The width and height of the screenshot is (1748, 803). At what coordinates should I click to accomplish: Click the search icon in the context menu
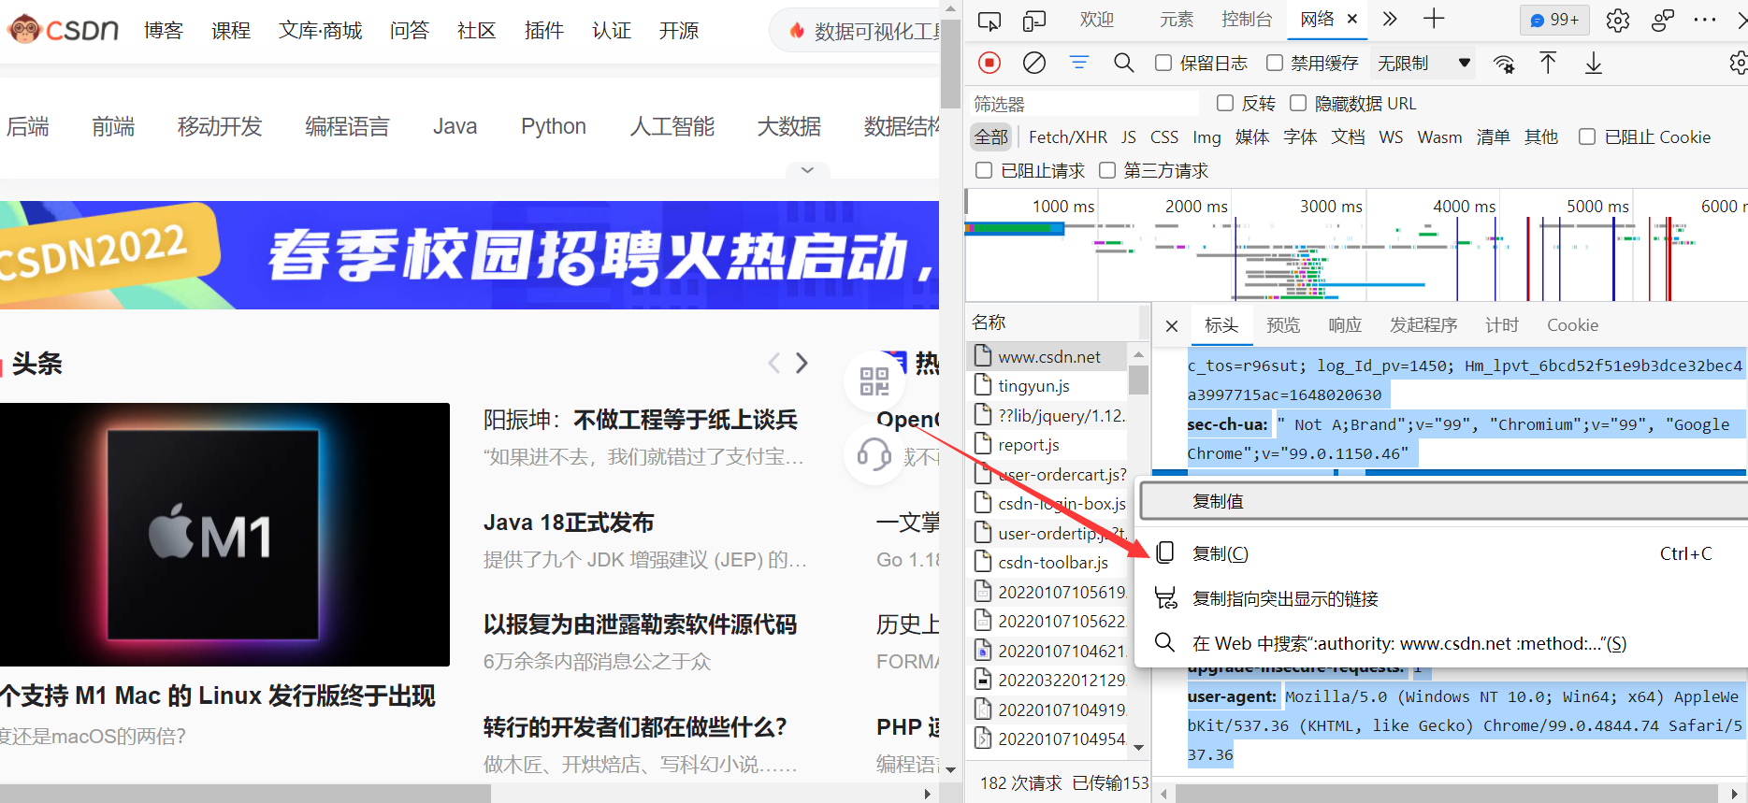(1165, 642)
